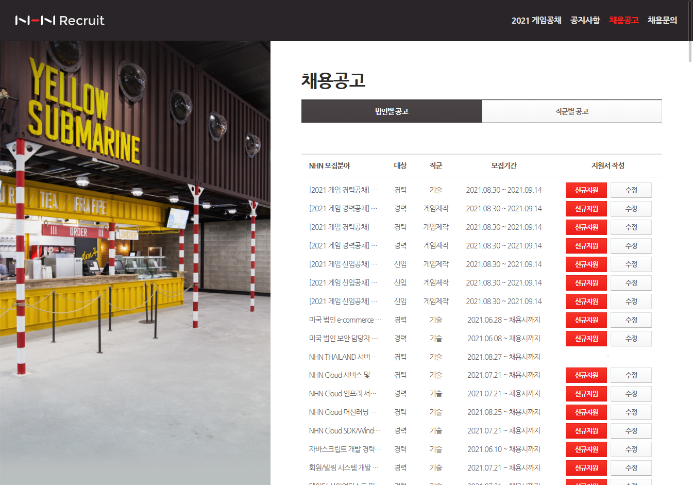Click the Yellow Submarine cafe photo
693x485 pixels.
tap(135, 263)
